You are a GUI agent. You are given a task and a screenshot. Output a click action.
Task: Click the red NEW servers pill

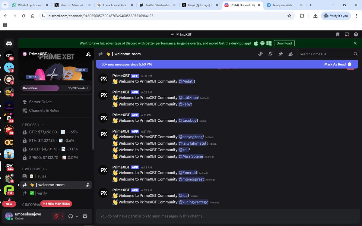pos(9,204)
